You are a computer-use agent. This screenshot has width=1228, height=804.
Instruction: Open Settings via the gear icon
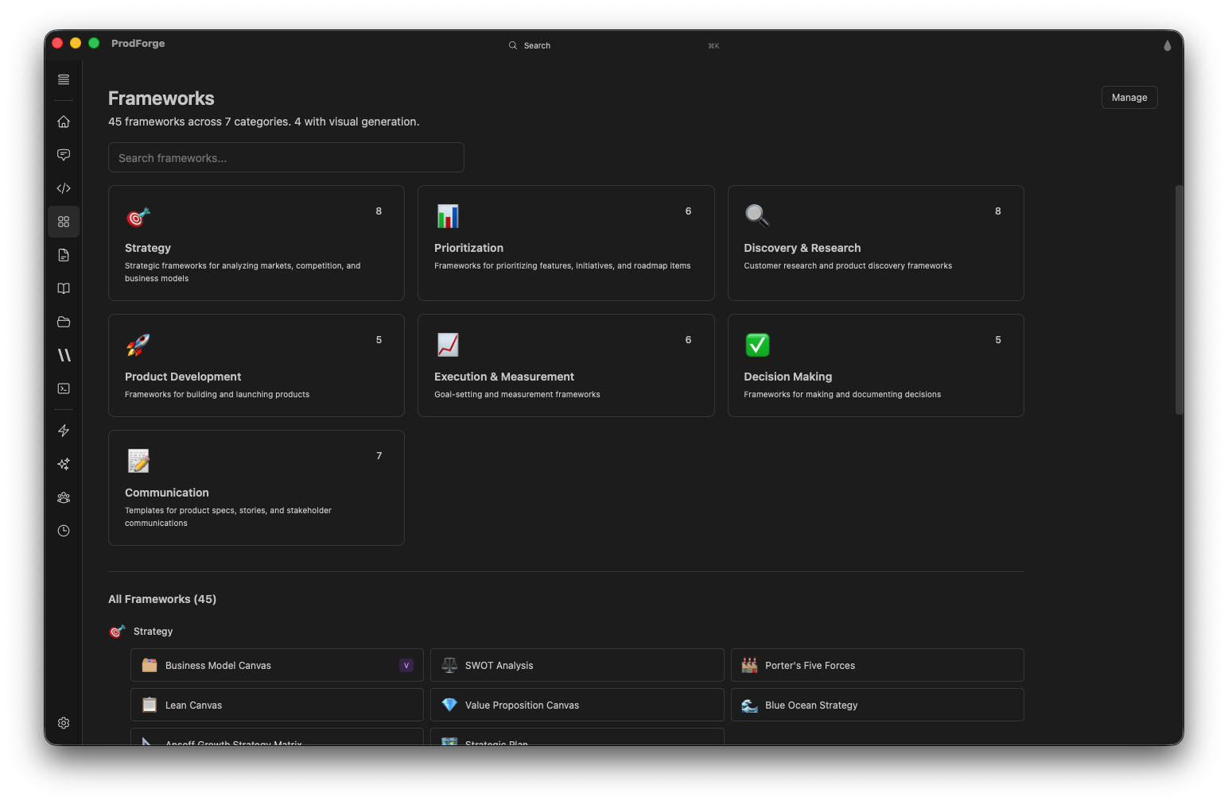[64, 723]
